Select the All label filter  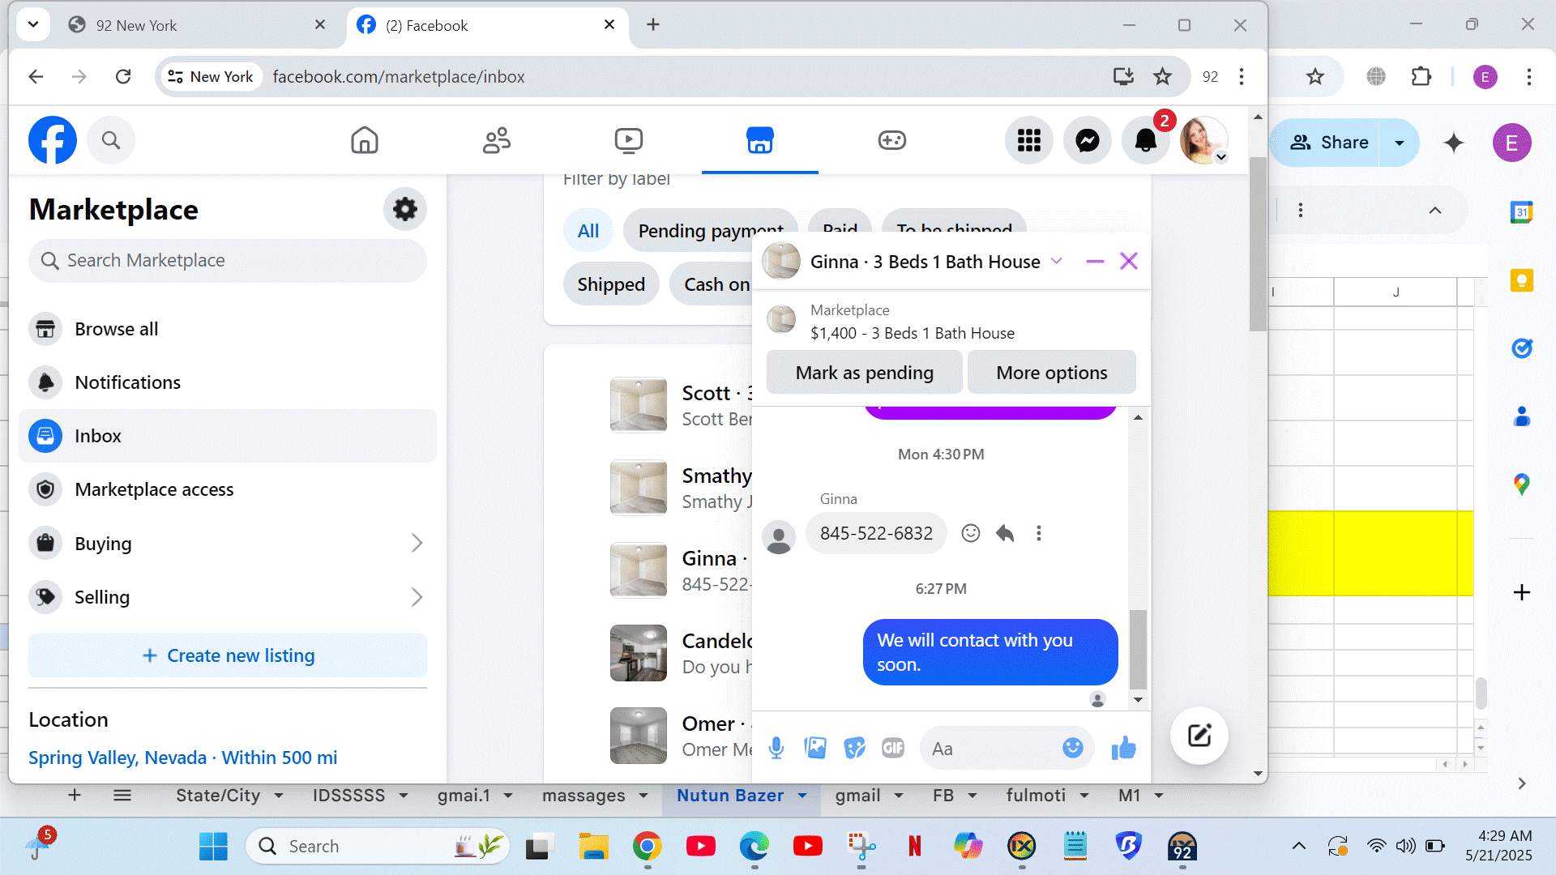click(588, 231)
